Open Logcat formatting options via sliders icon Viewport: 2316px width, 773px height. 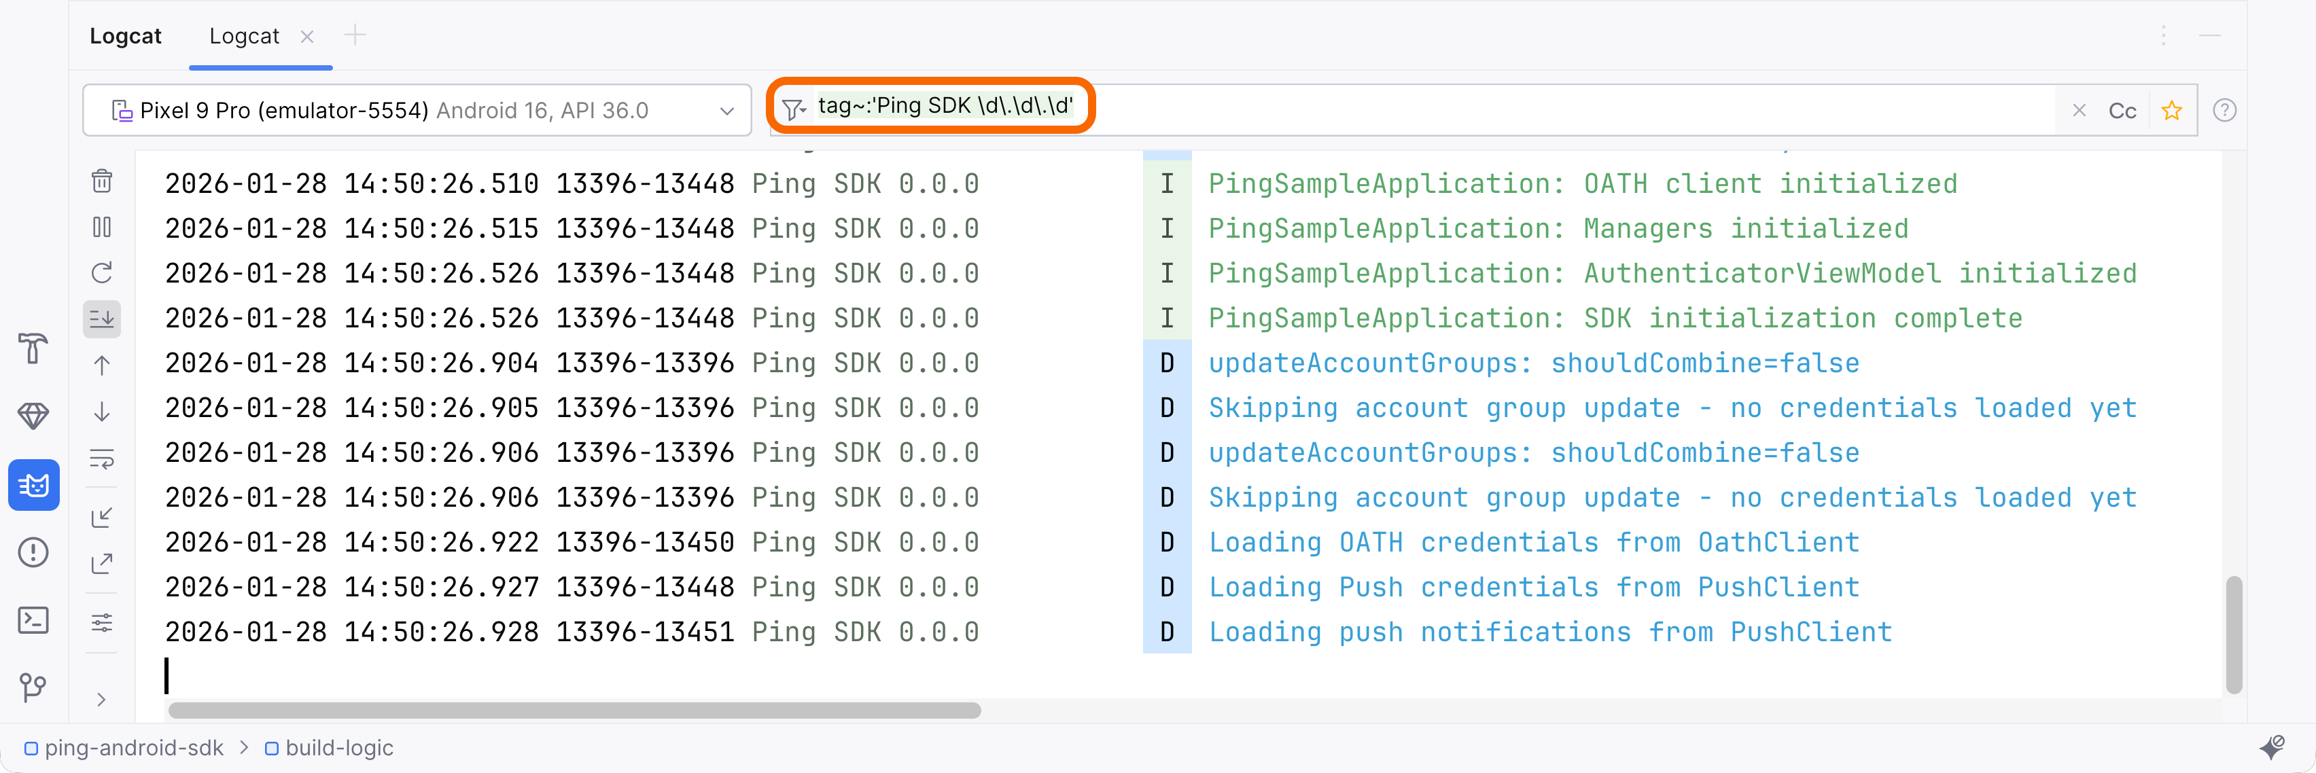[x=101, y=622]
